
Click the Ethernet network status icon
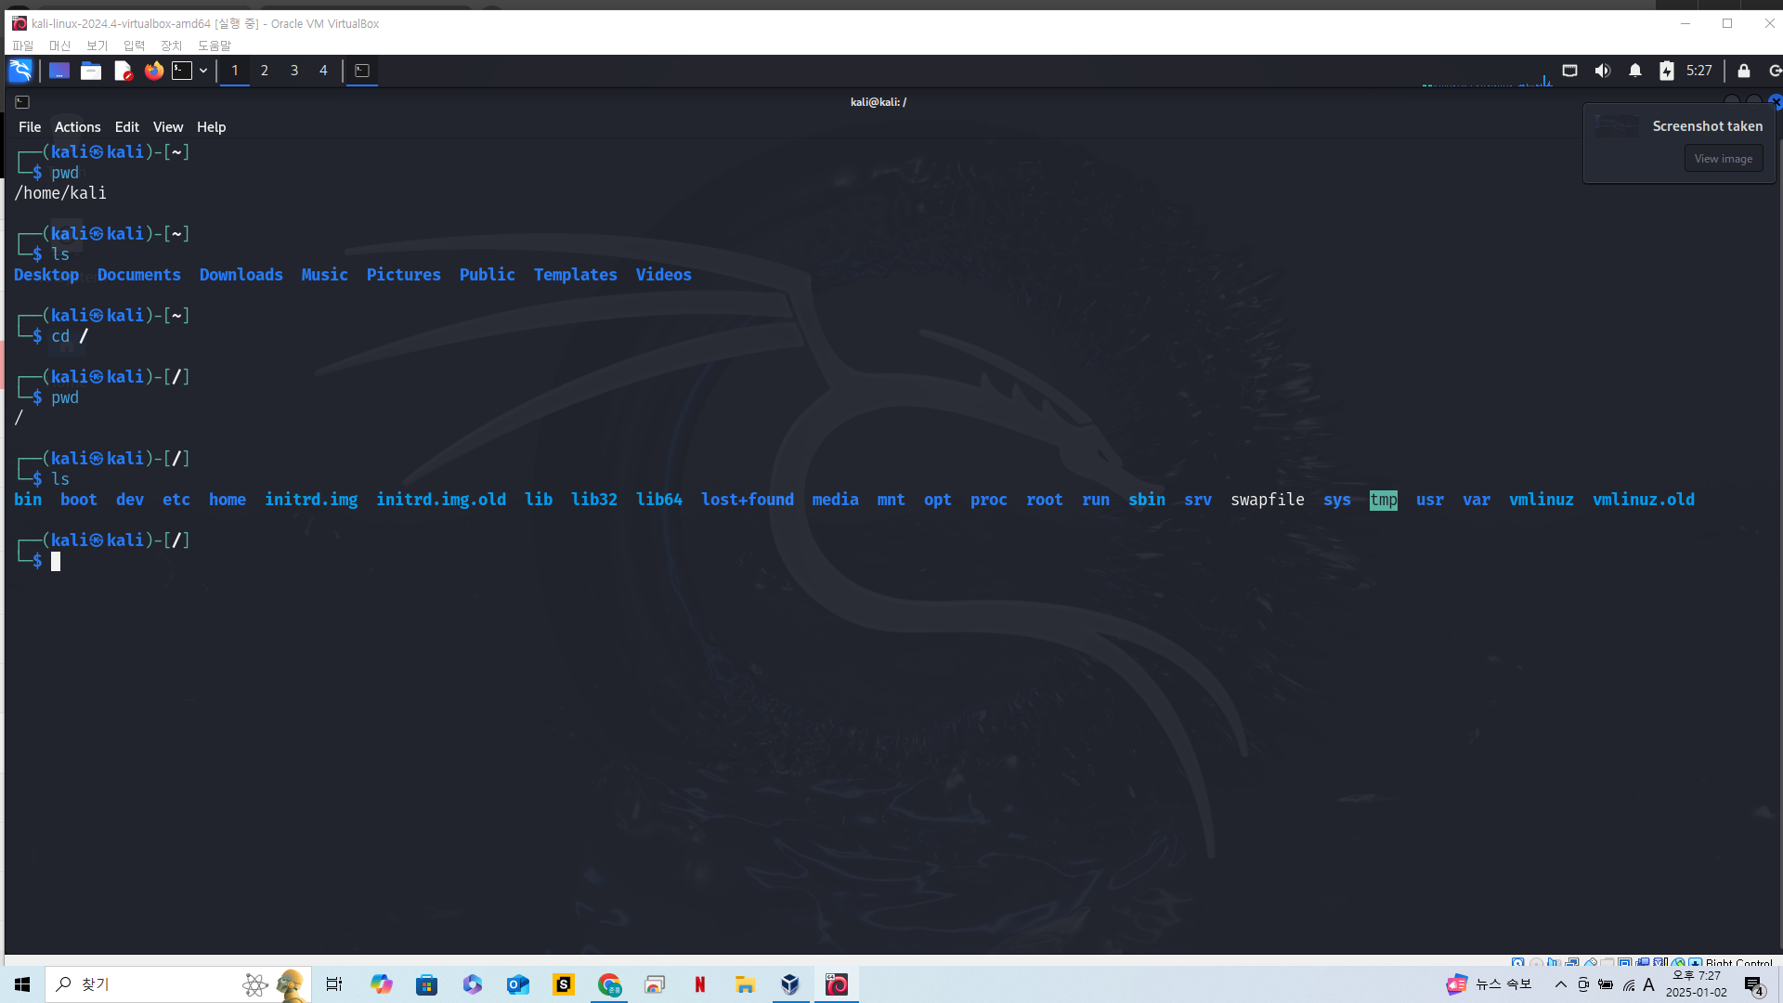[1569, 71]
